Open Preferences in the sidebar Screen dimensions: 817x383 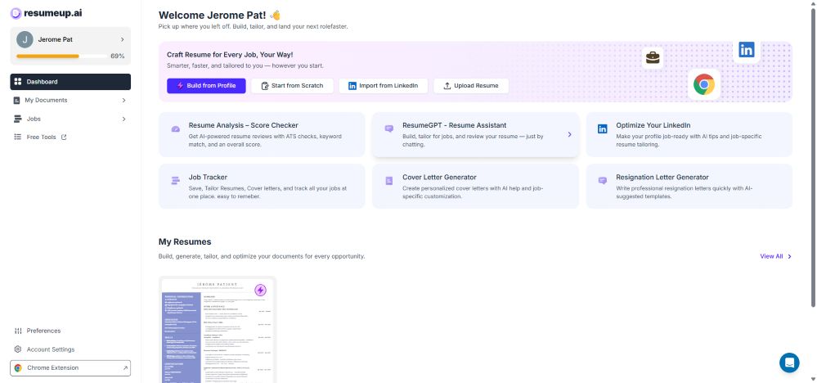point(44,331)
